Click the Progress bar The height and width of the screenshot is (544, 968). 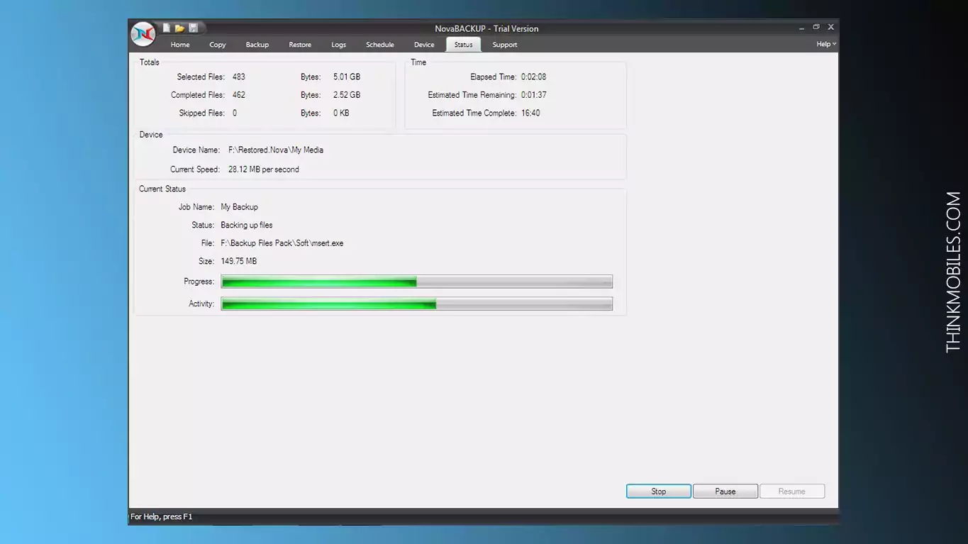click(417, 282)
